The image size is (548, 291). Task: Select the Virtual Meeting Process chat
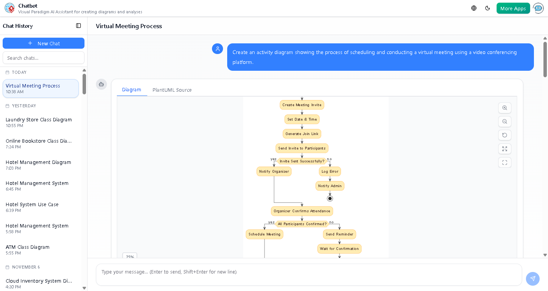40,88
